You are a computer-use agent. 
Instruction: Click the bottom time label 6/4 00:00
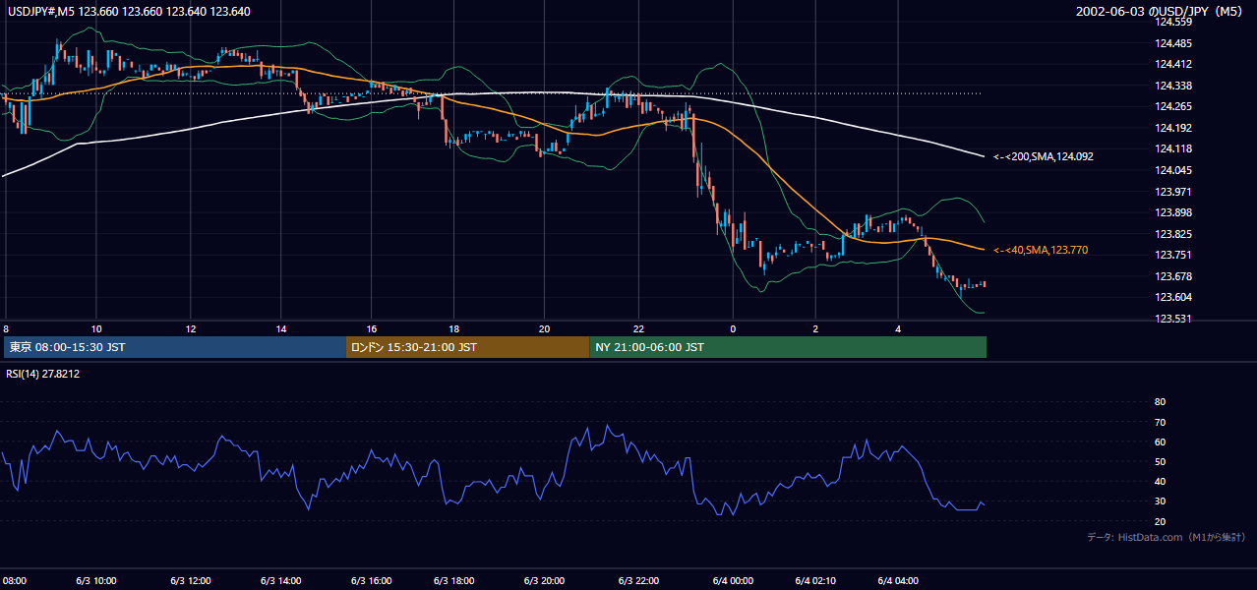tap(733, 581)
